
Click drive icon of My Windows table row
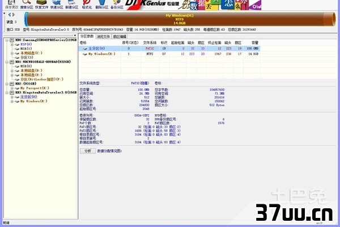85,54
